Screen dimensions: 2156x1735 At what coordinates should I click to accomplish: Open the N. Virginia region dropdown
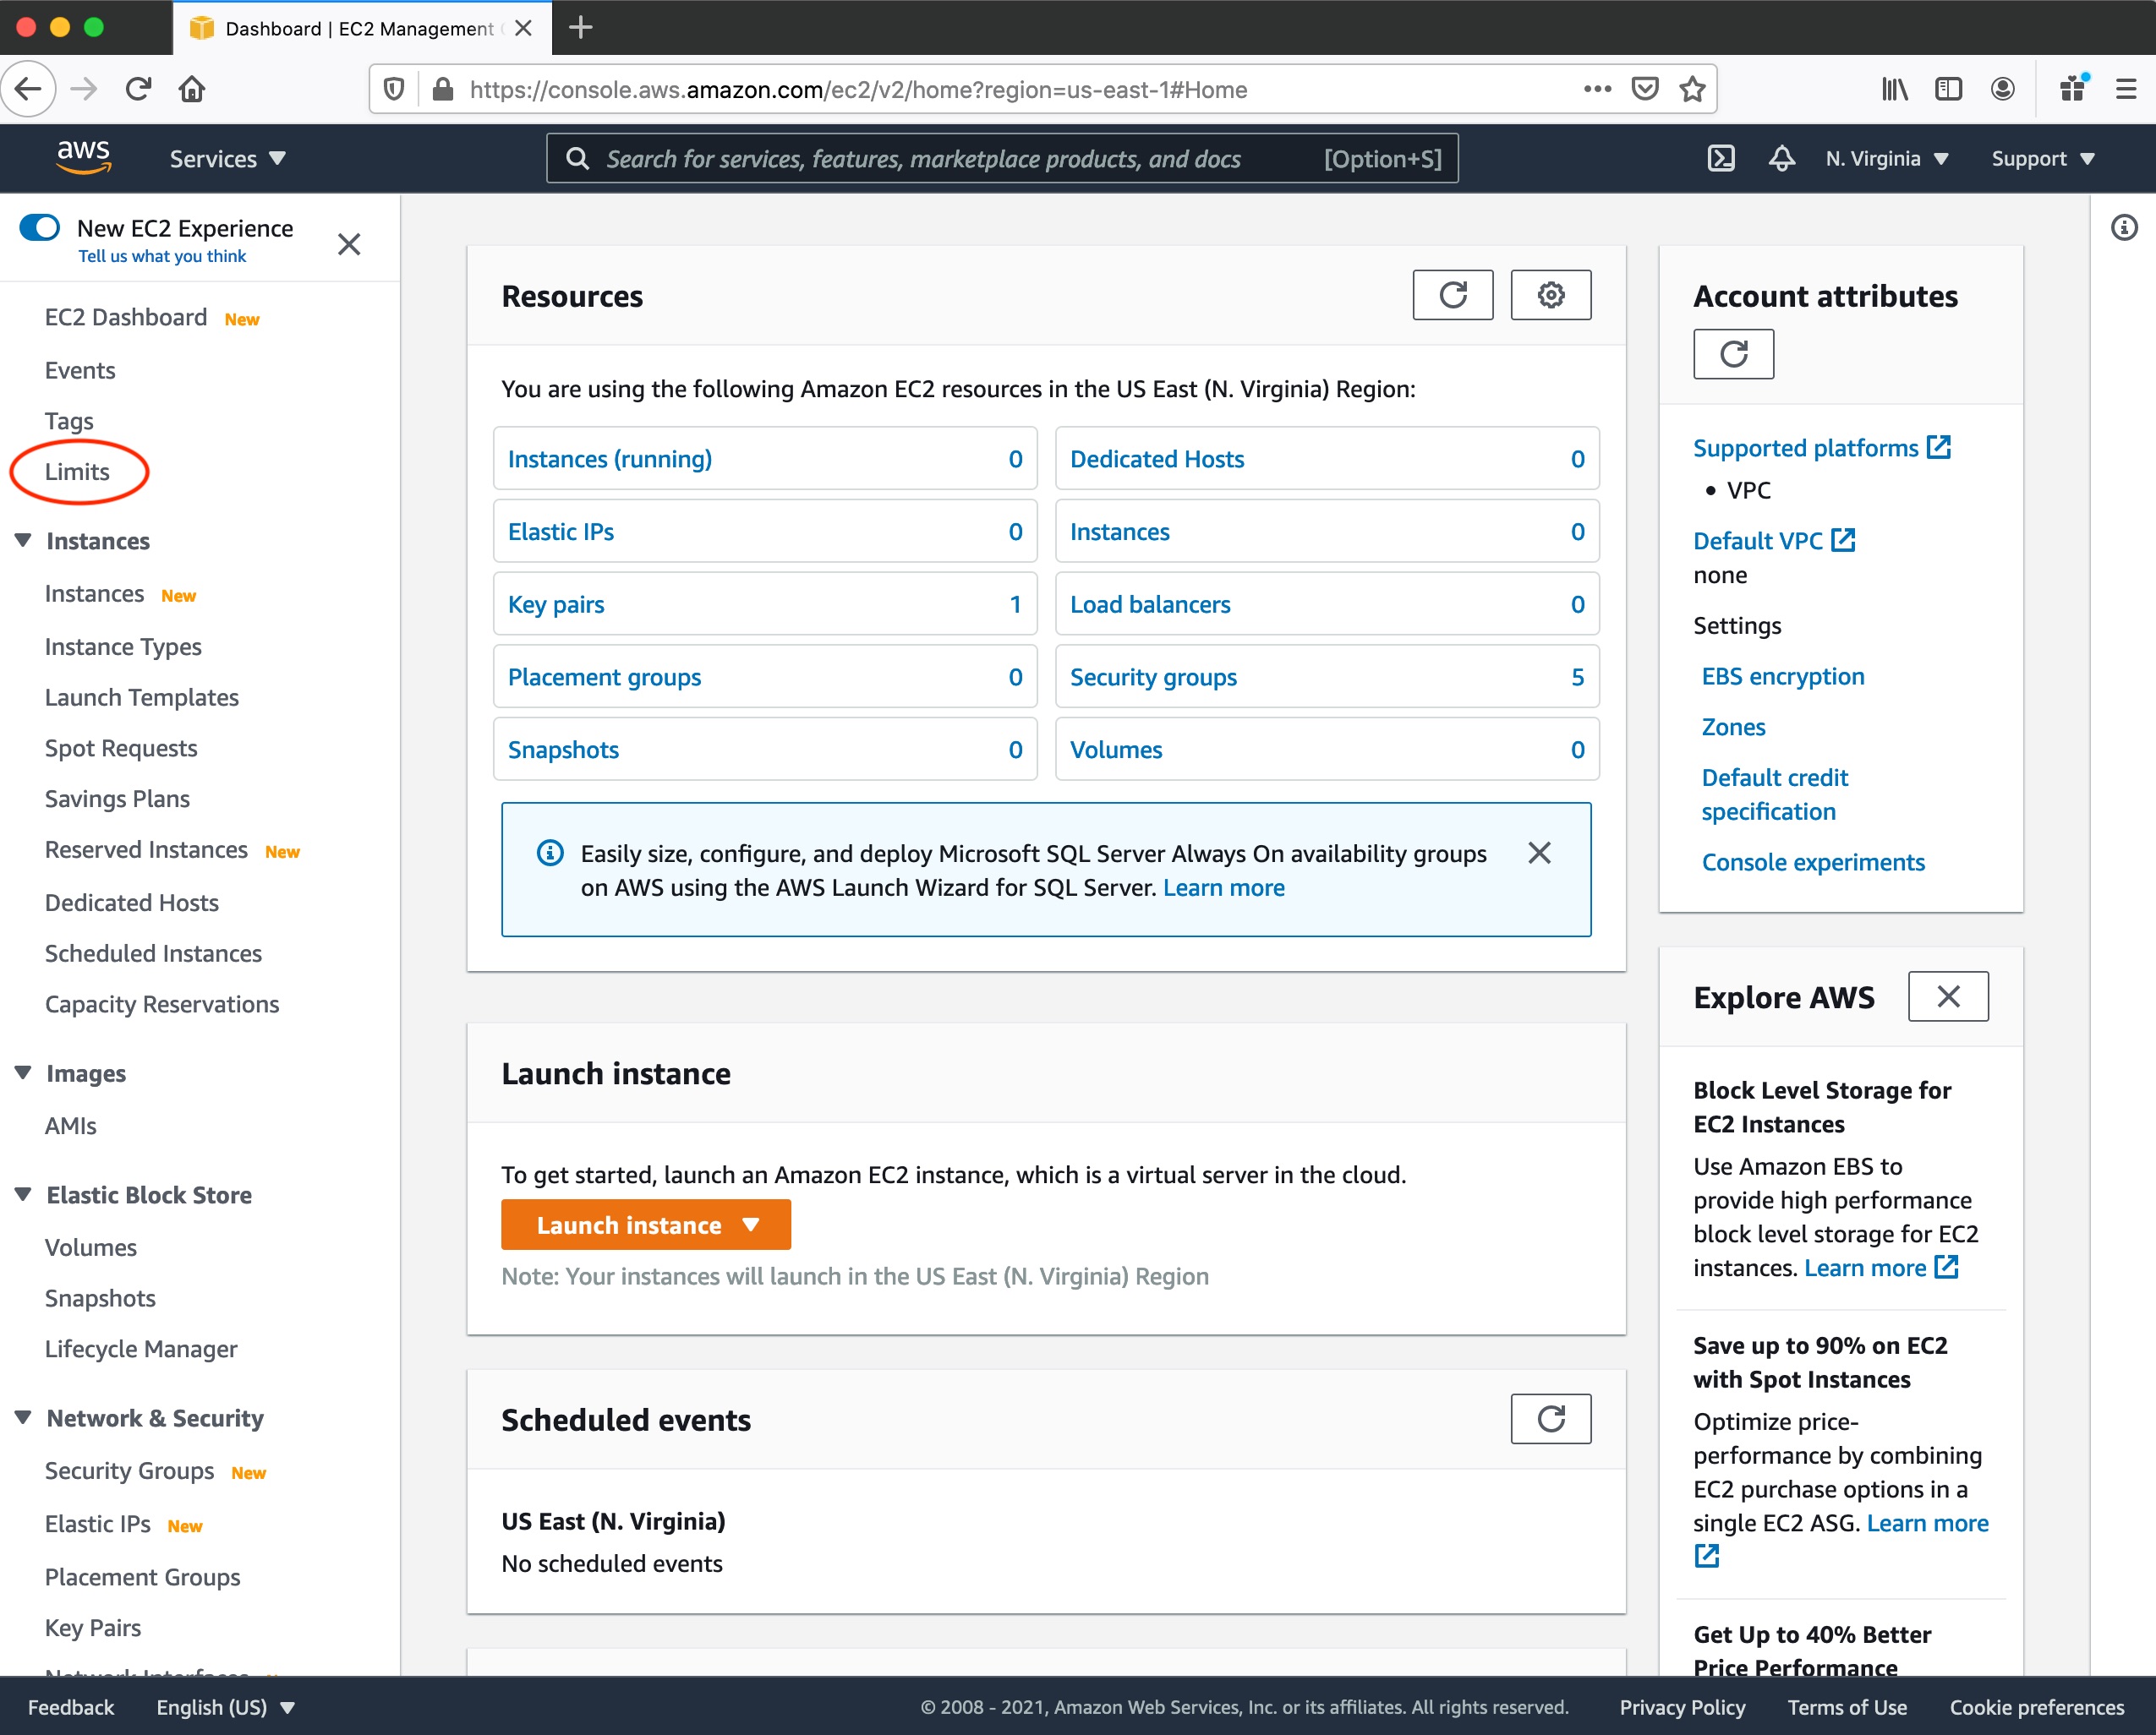point(1887,159)
